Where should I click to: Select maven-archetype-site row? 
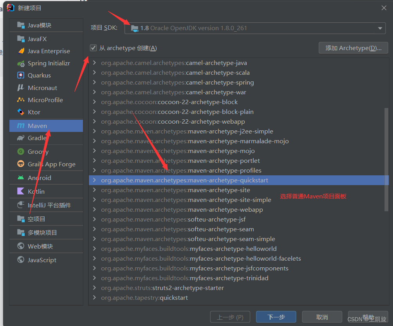click(239, 190)
